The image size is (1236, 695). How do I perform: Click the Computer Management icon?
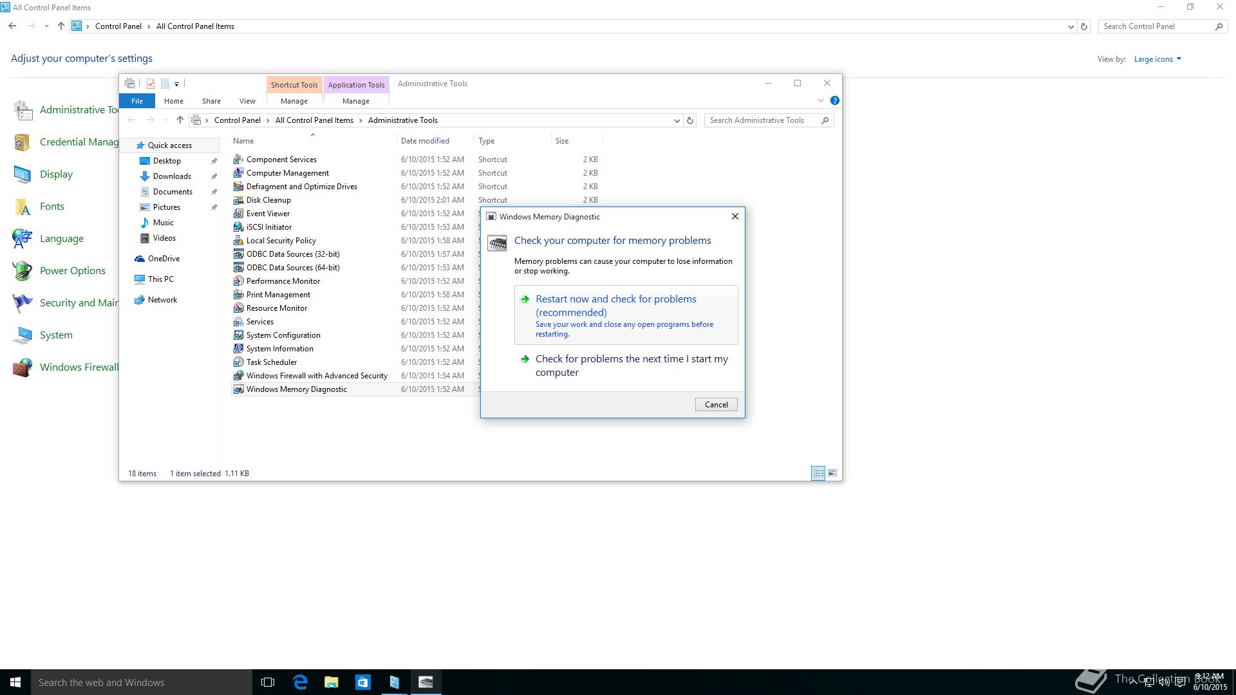(238, 172)
